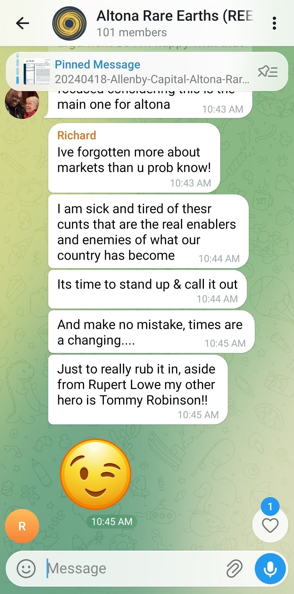
Task: Select the Tommy Robinson message bubble
Action: 138,390
